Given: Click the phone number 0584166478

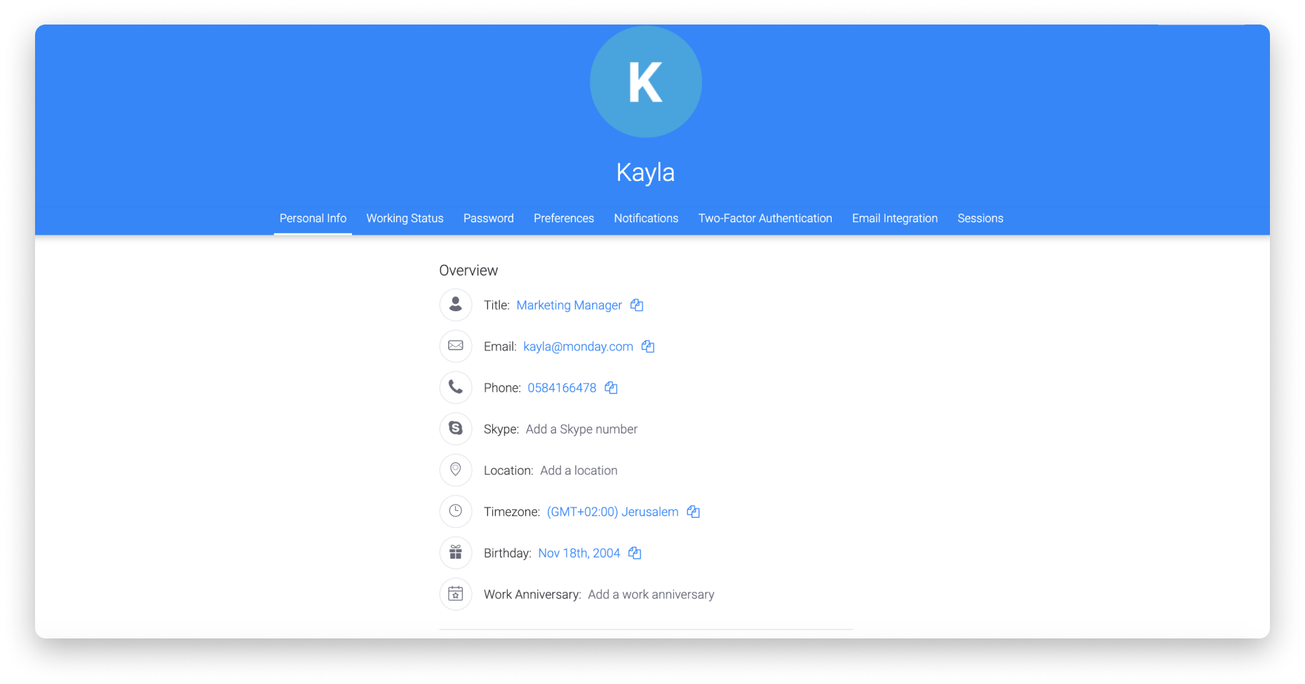Looking at the screenshot, I should 562,388.
